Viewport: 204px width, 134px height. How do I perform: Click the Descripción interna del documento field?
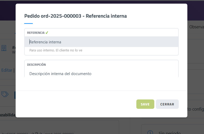click(x=101, y=73)
